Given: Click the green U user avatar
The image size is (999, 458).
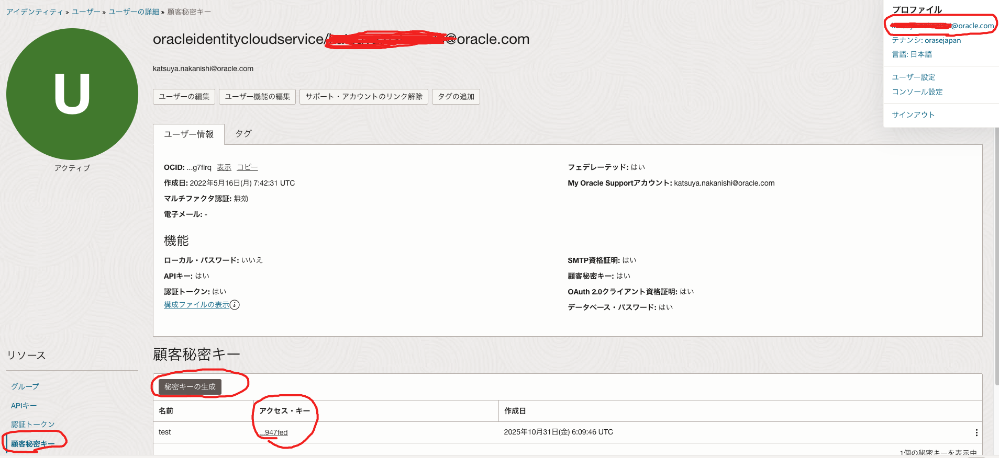Looking at the screenshot, I should coord(72,94).
